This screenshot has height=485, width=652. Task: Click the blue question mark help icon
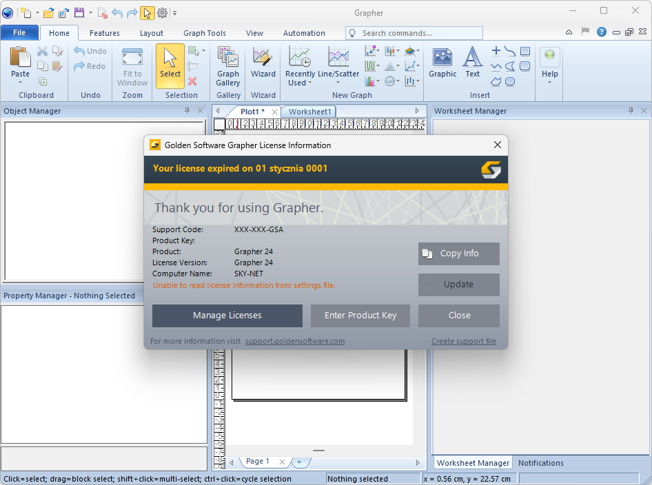pyautogui.click(x=601, y=32)
